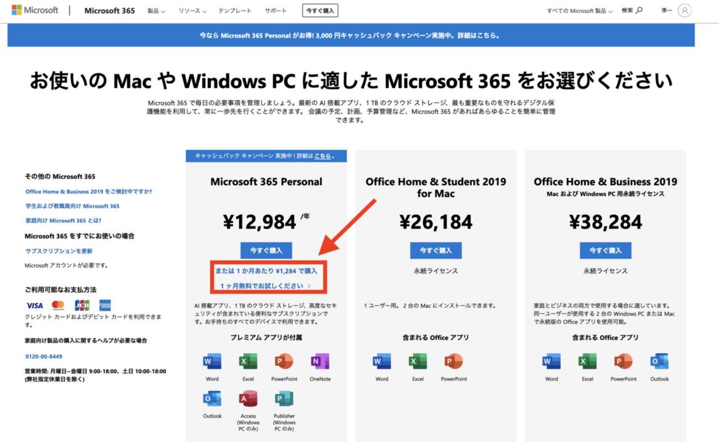Click the Mastercard payment icon

coord(58,305)
